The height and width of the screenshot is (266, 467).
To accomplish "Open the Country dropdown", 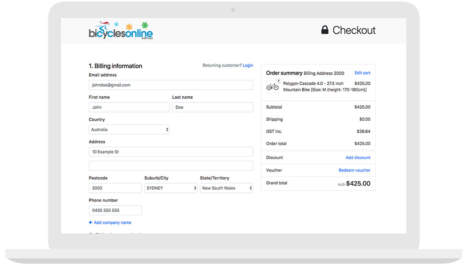I will (129, 129).
